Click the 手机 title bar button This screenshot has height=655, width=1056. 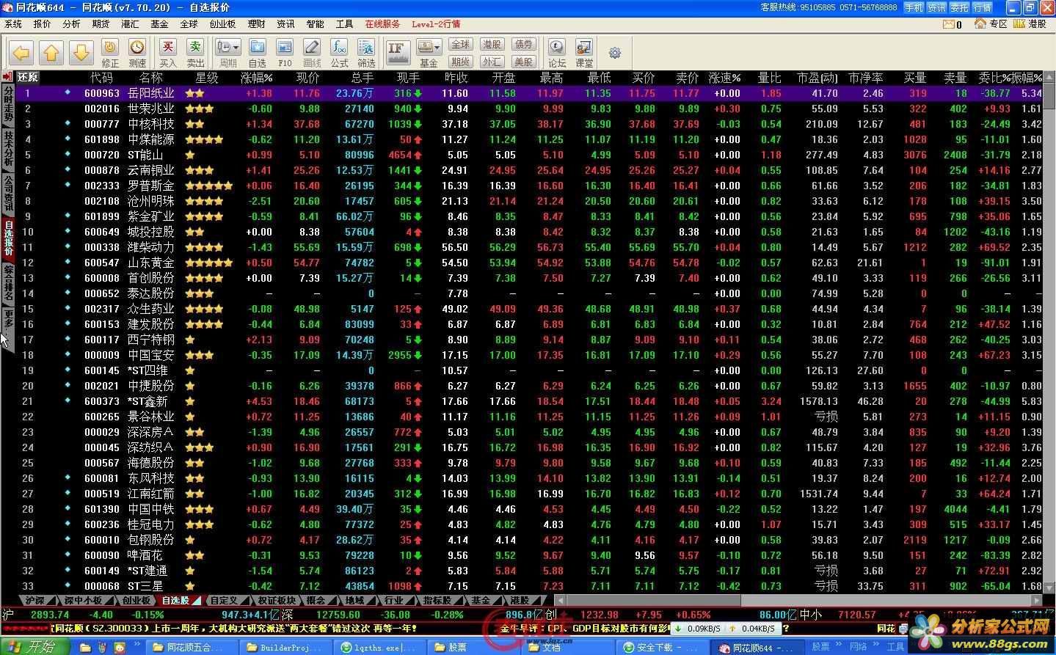[x=914, y=7]
